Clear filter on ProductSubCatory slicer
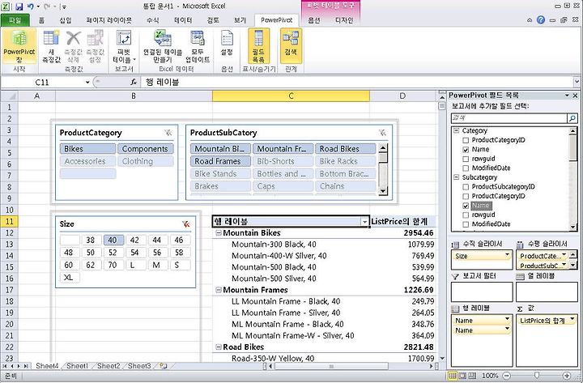 (x=382, y=133)
